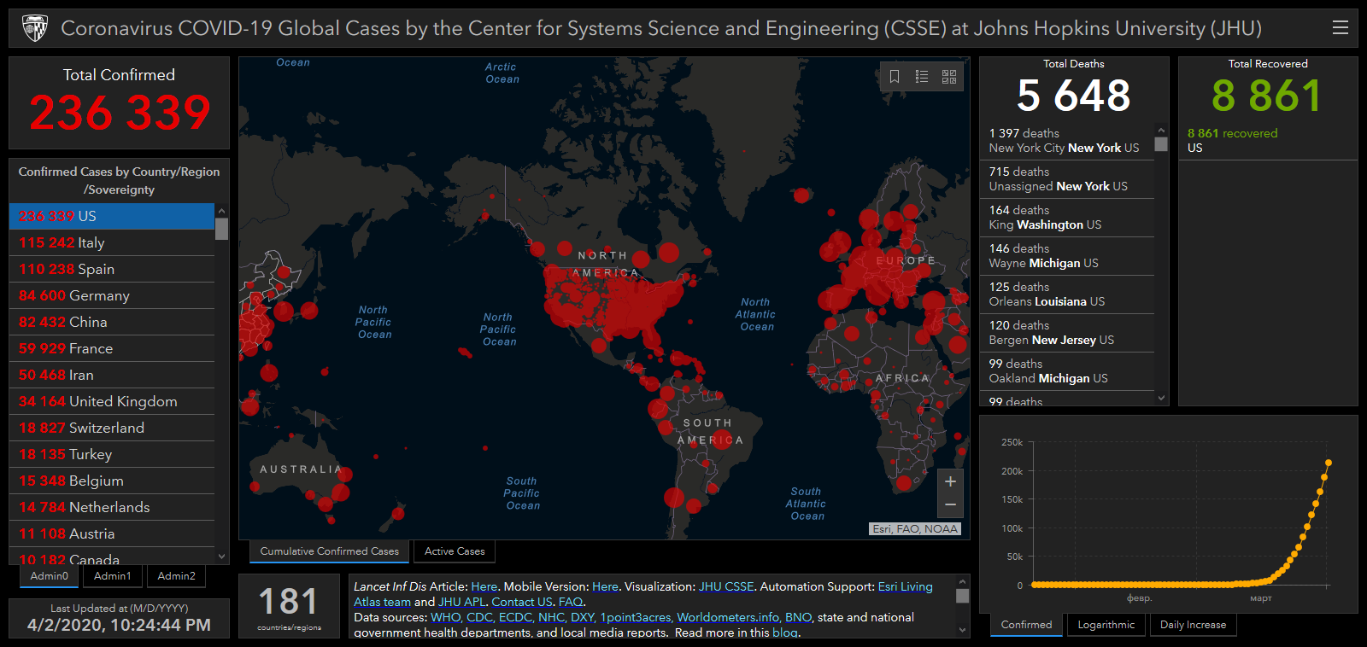Zoom out of the map with minus
1367x647 pixels.
(x=950, y=505)
